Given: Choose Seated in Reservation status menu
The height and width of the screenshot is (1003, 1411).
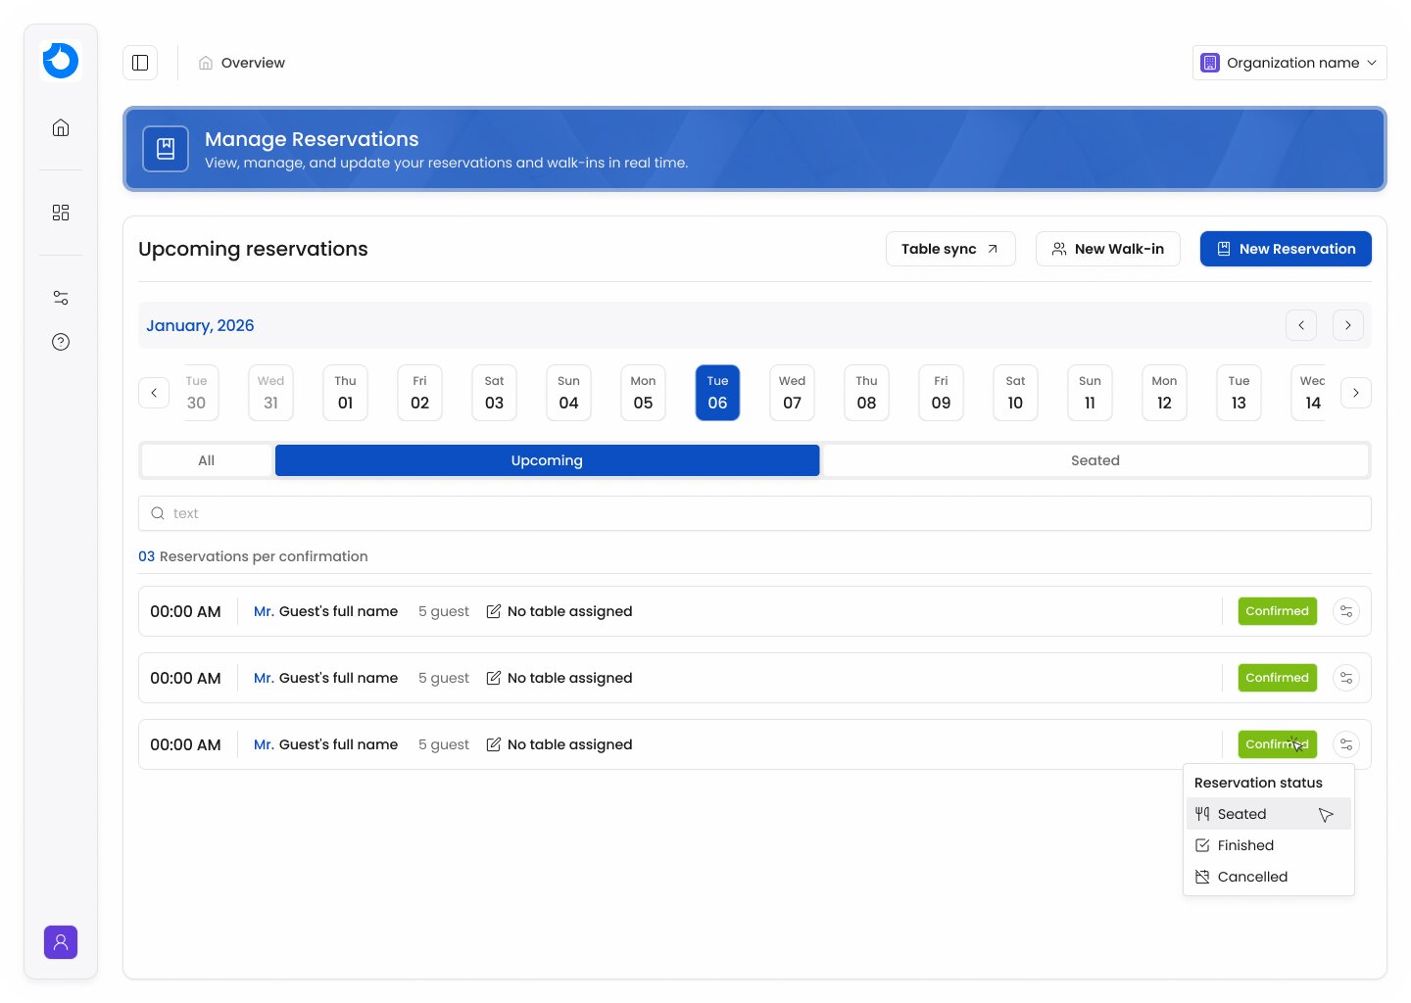Looking at the screenshot, I should tap(1269, 814).
